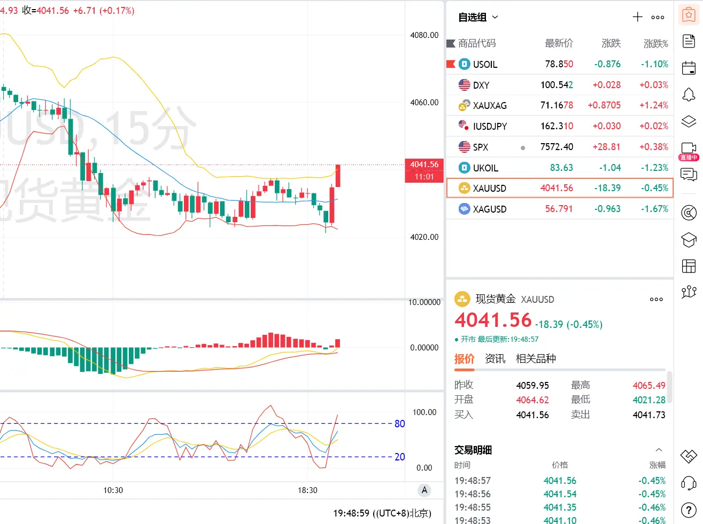Select the UKOIL row in watchlist
703x524 pixels.
pyautogui.click(x=560, y=168)
